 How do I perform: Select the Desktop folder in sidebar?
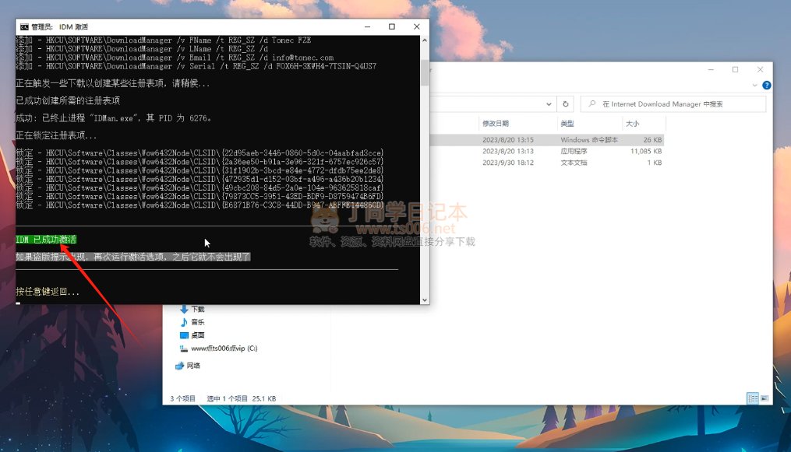tap(197, 335)
